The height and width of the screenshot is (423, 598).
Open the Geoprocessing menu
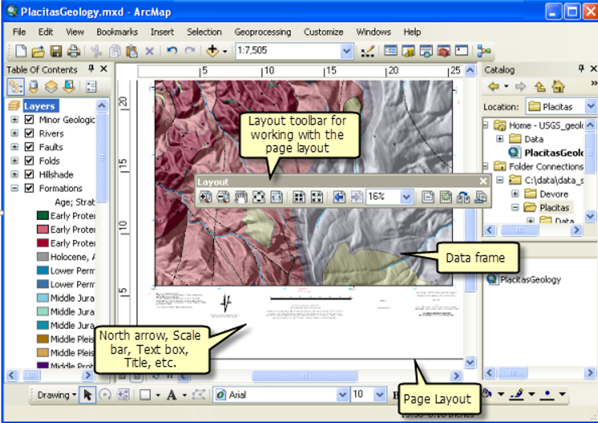(x=263, y=32)
